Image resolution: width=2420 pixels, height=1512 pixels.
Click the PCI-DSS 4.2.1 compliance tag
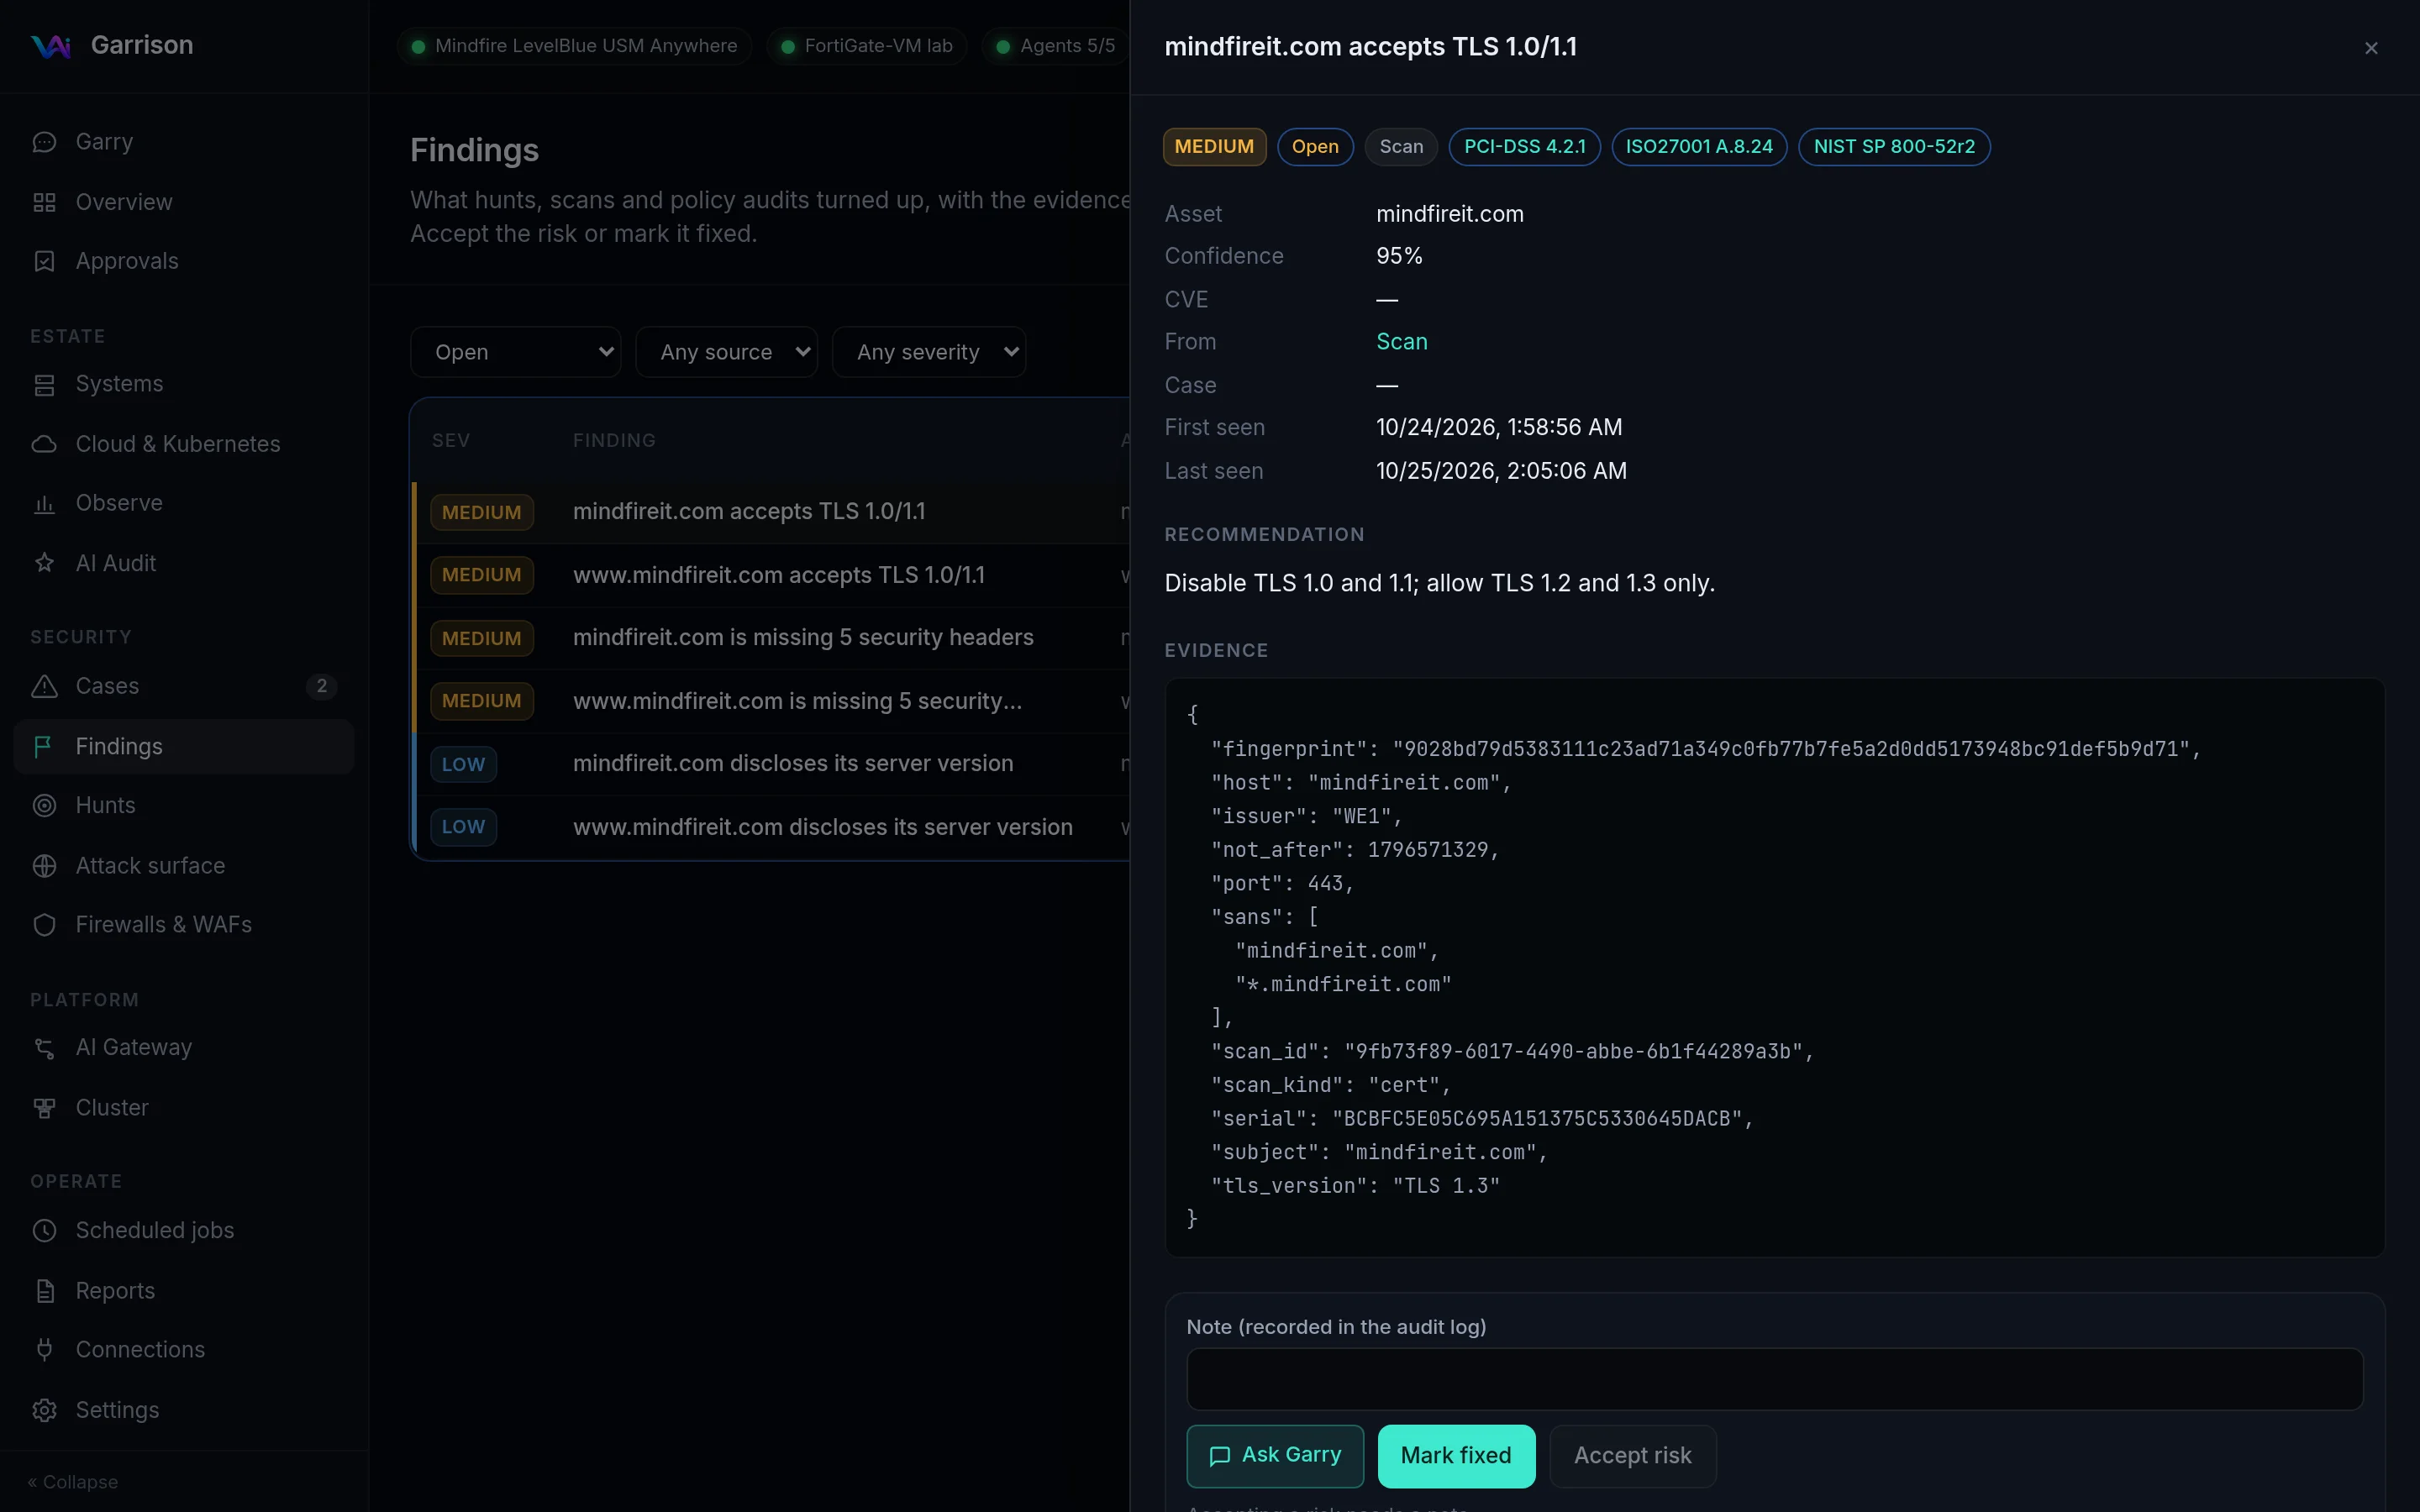click(1524, 147)
